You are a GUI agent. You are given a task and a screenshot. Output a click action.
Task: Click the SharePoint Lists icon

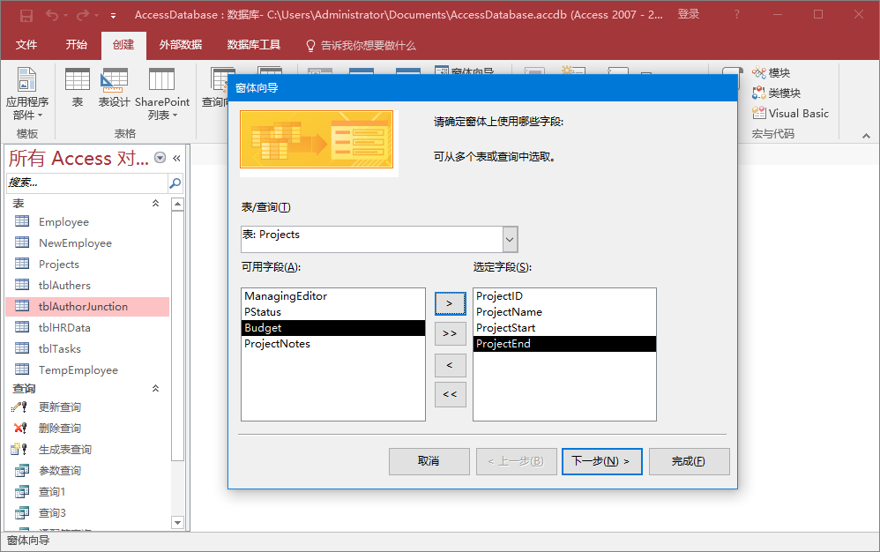161,80
